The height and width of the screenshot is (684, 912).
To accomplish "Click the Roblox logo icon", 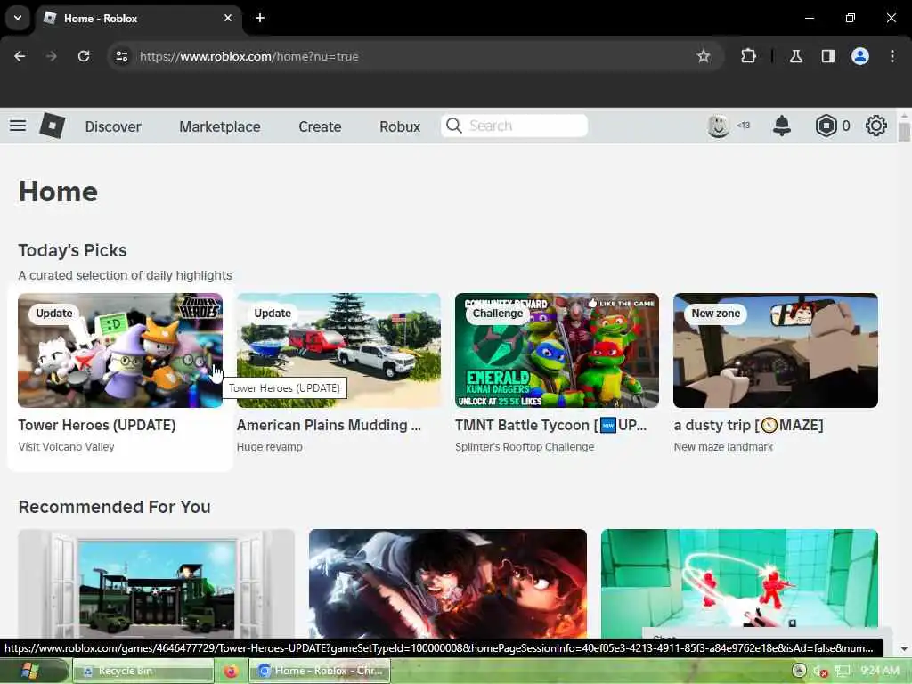I will (52, 126).
